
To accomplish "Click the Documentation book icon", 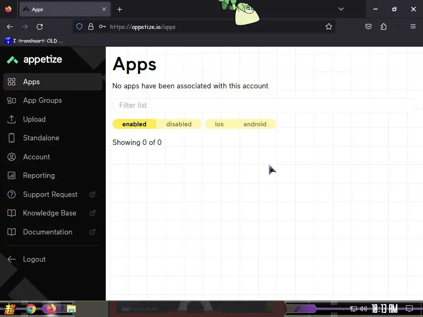I will coord(11,232).
